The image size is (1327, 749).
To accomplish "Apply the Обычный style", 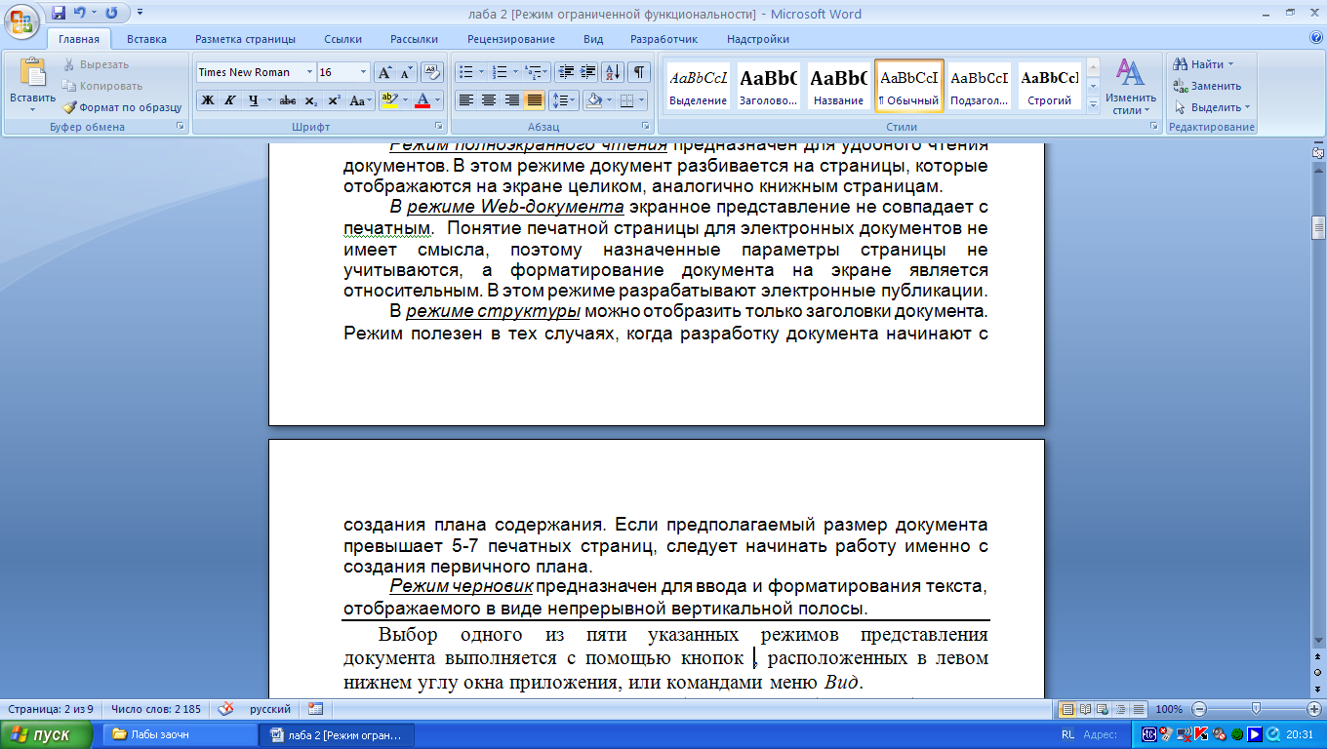I will (x=909, y=85).
